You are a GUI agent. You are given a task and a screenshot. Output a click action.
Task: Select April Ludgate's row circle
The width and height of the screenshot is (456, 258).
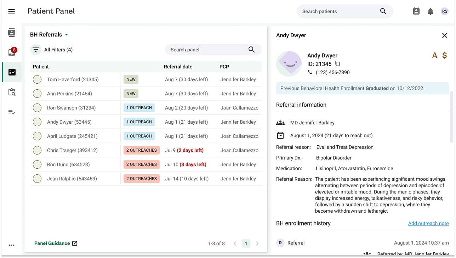(x=37, y=136)
